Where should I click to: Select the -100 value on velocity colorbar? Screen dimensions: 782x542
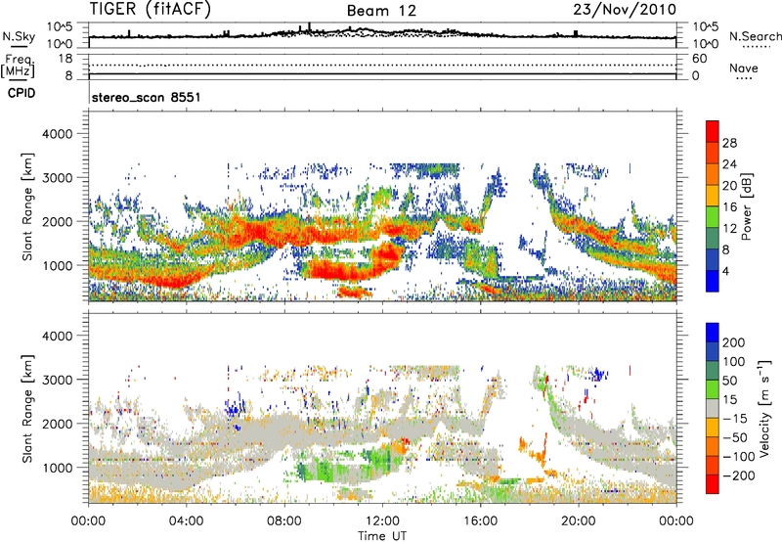738,457
